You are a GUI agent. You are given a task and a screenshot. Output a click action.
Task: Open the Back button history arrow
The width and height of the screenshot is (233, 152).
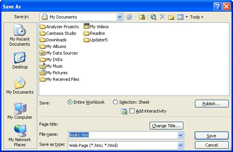click(x=135, y=17)
